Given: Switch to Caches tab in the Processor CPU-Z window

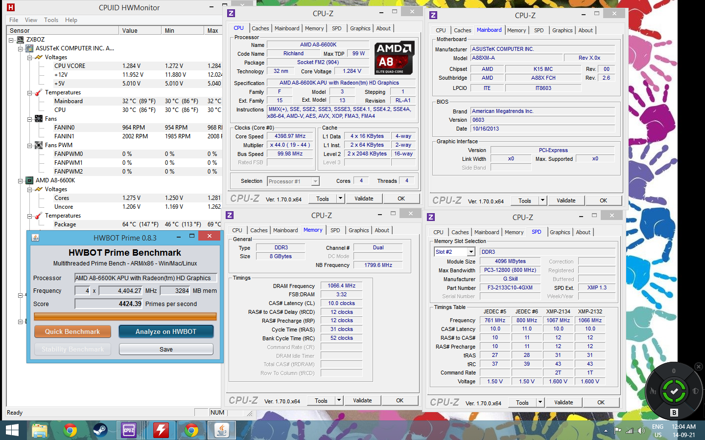Looking at the screenshot, I should click(260, 28).
